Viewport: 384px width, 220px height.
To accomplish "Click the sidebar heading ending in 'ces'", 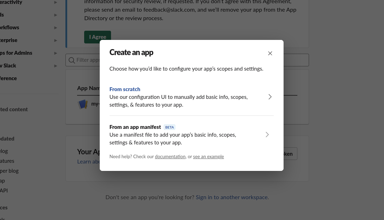I will pos(4,208).
